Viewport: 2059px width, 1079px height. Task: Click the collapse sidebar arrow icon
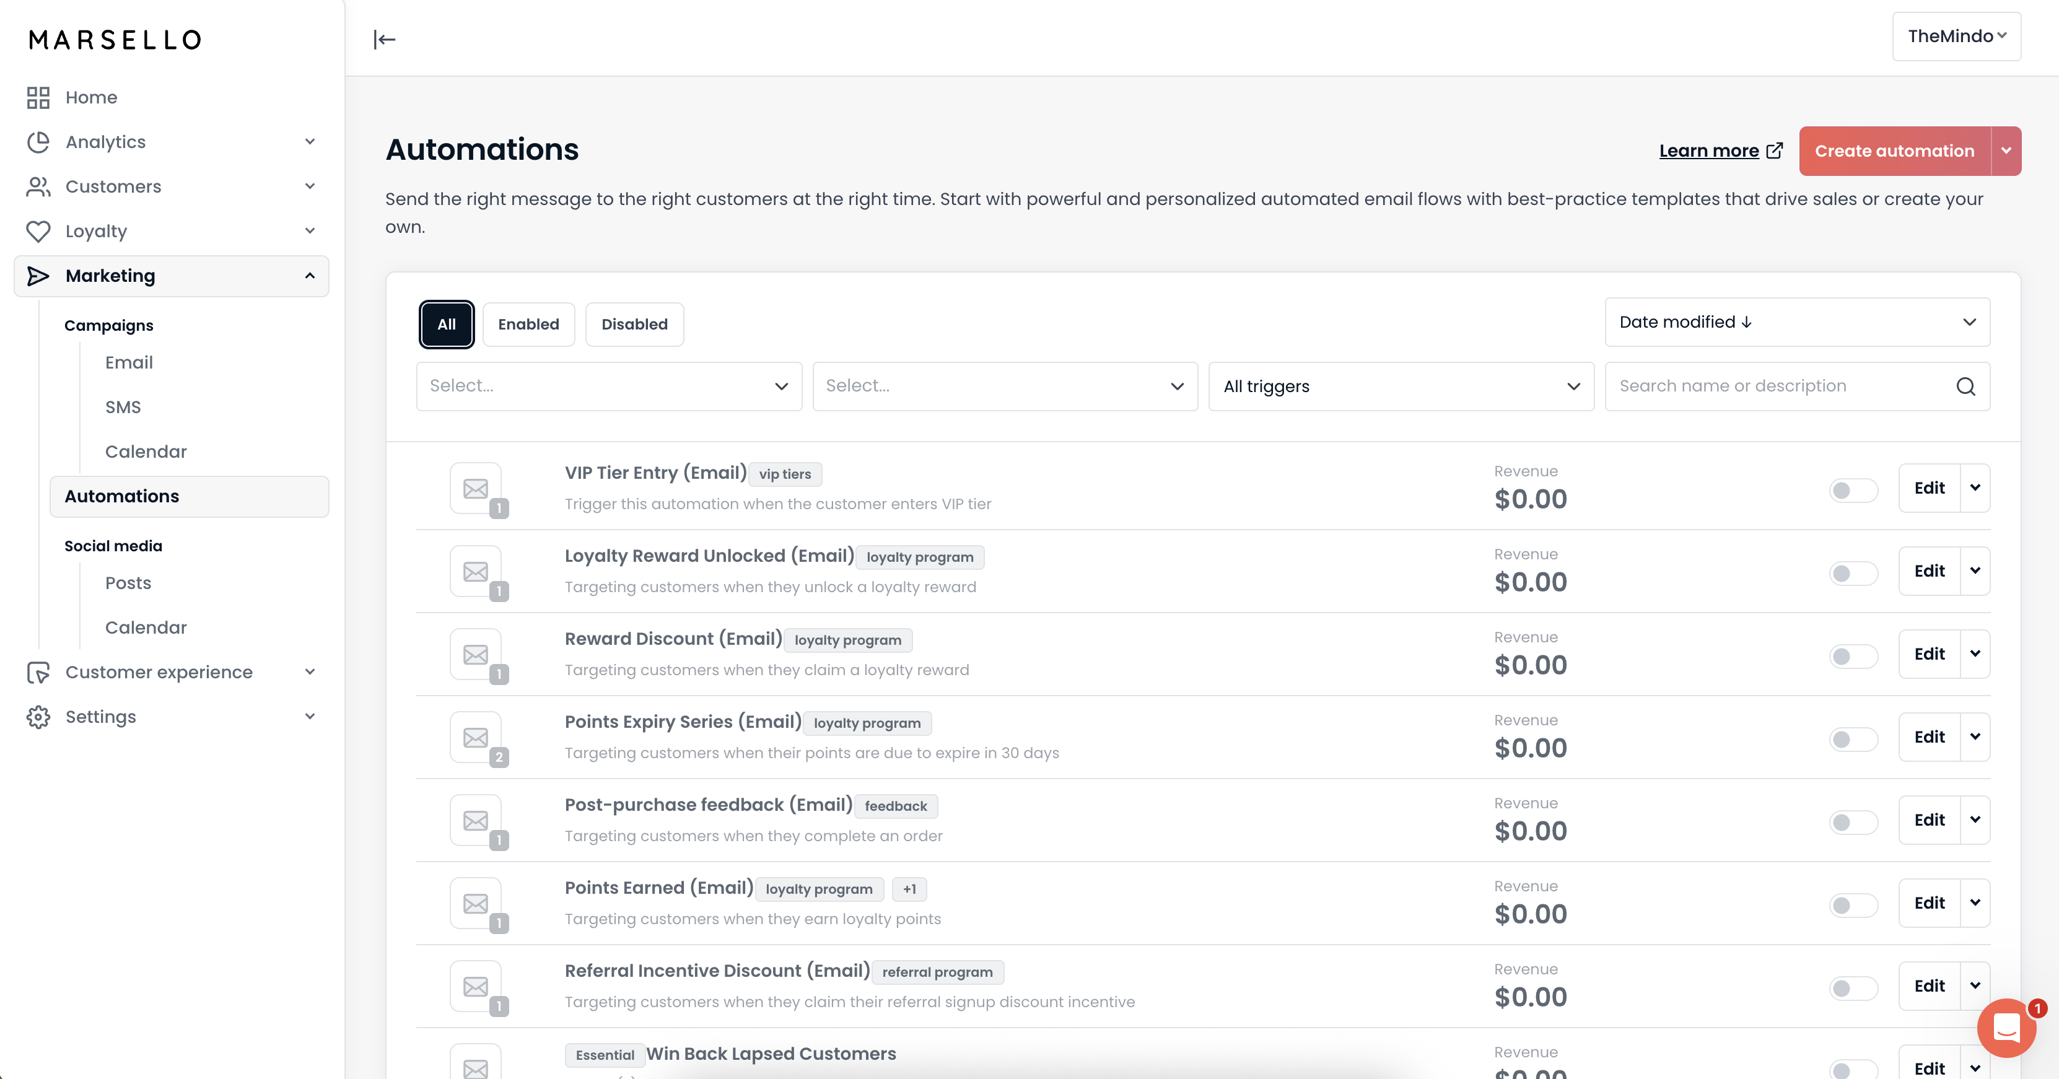385,39
